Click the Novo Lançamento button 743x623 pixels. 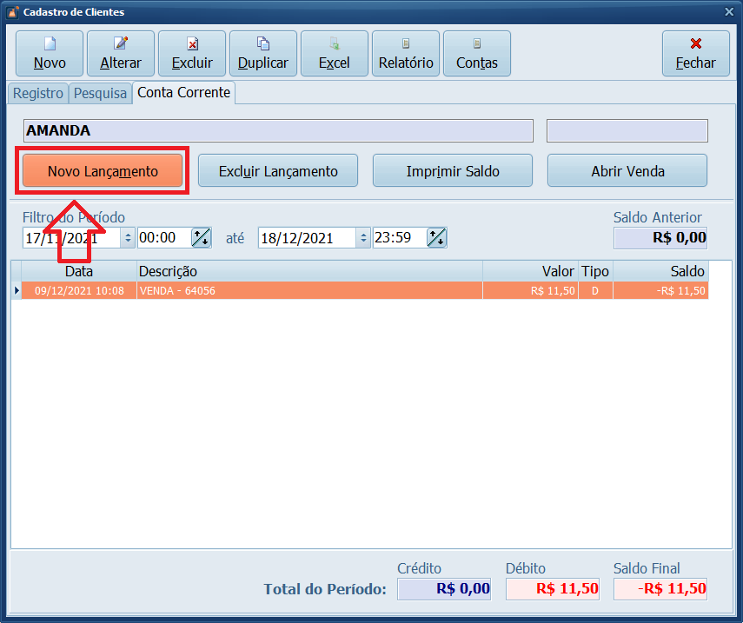click(x=103, y=171)
